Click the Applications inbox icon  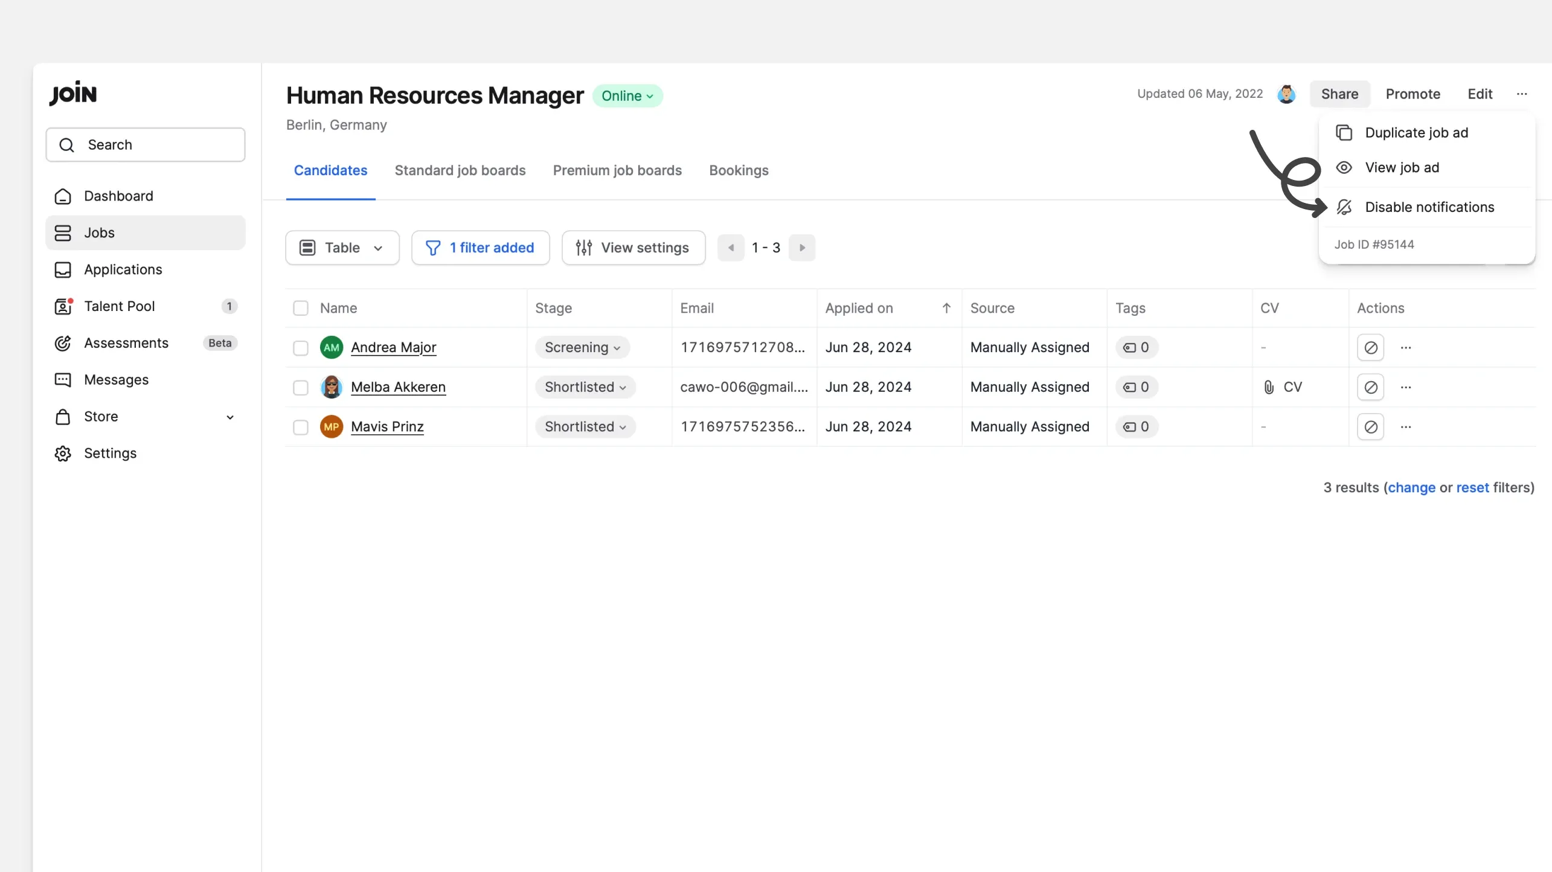click(x=63, y=270)
